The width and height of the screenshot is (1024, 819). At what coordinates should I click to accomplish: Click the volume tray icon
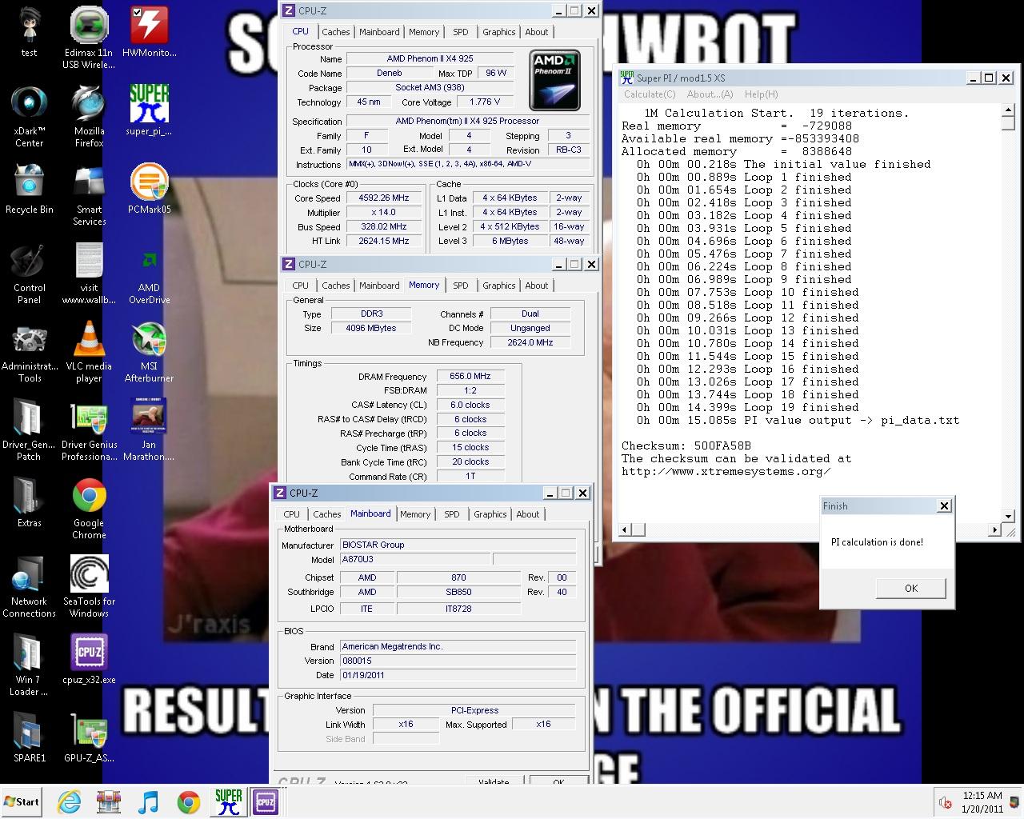coord(945,802)
